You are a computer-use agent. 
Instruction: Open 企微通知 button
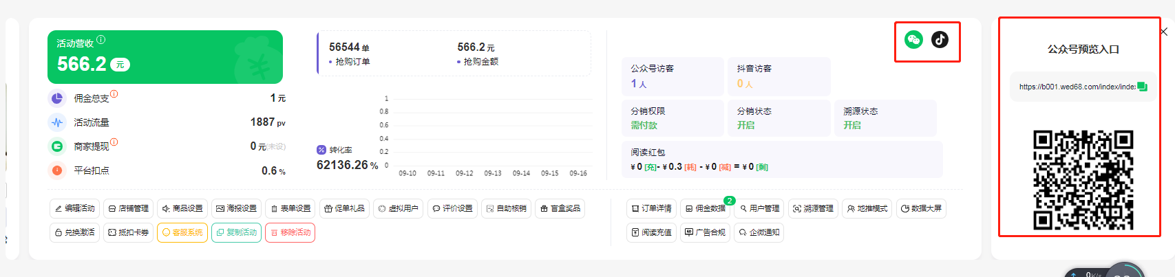click(759, 232)
